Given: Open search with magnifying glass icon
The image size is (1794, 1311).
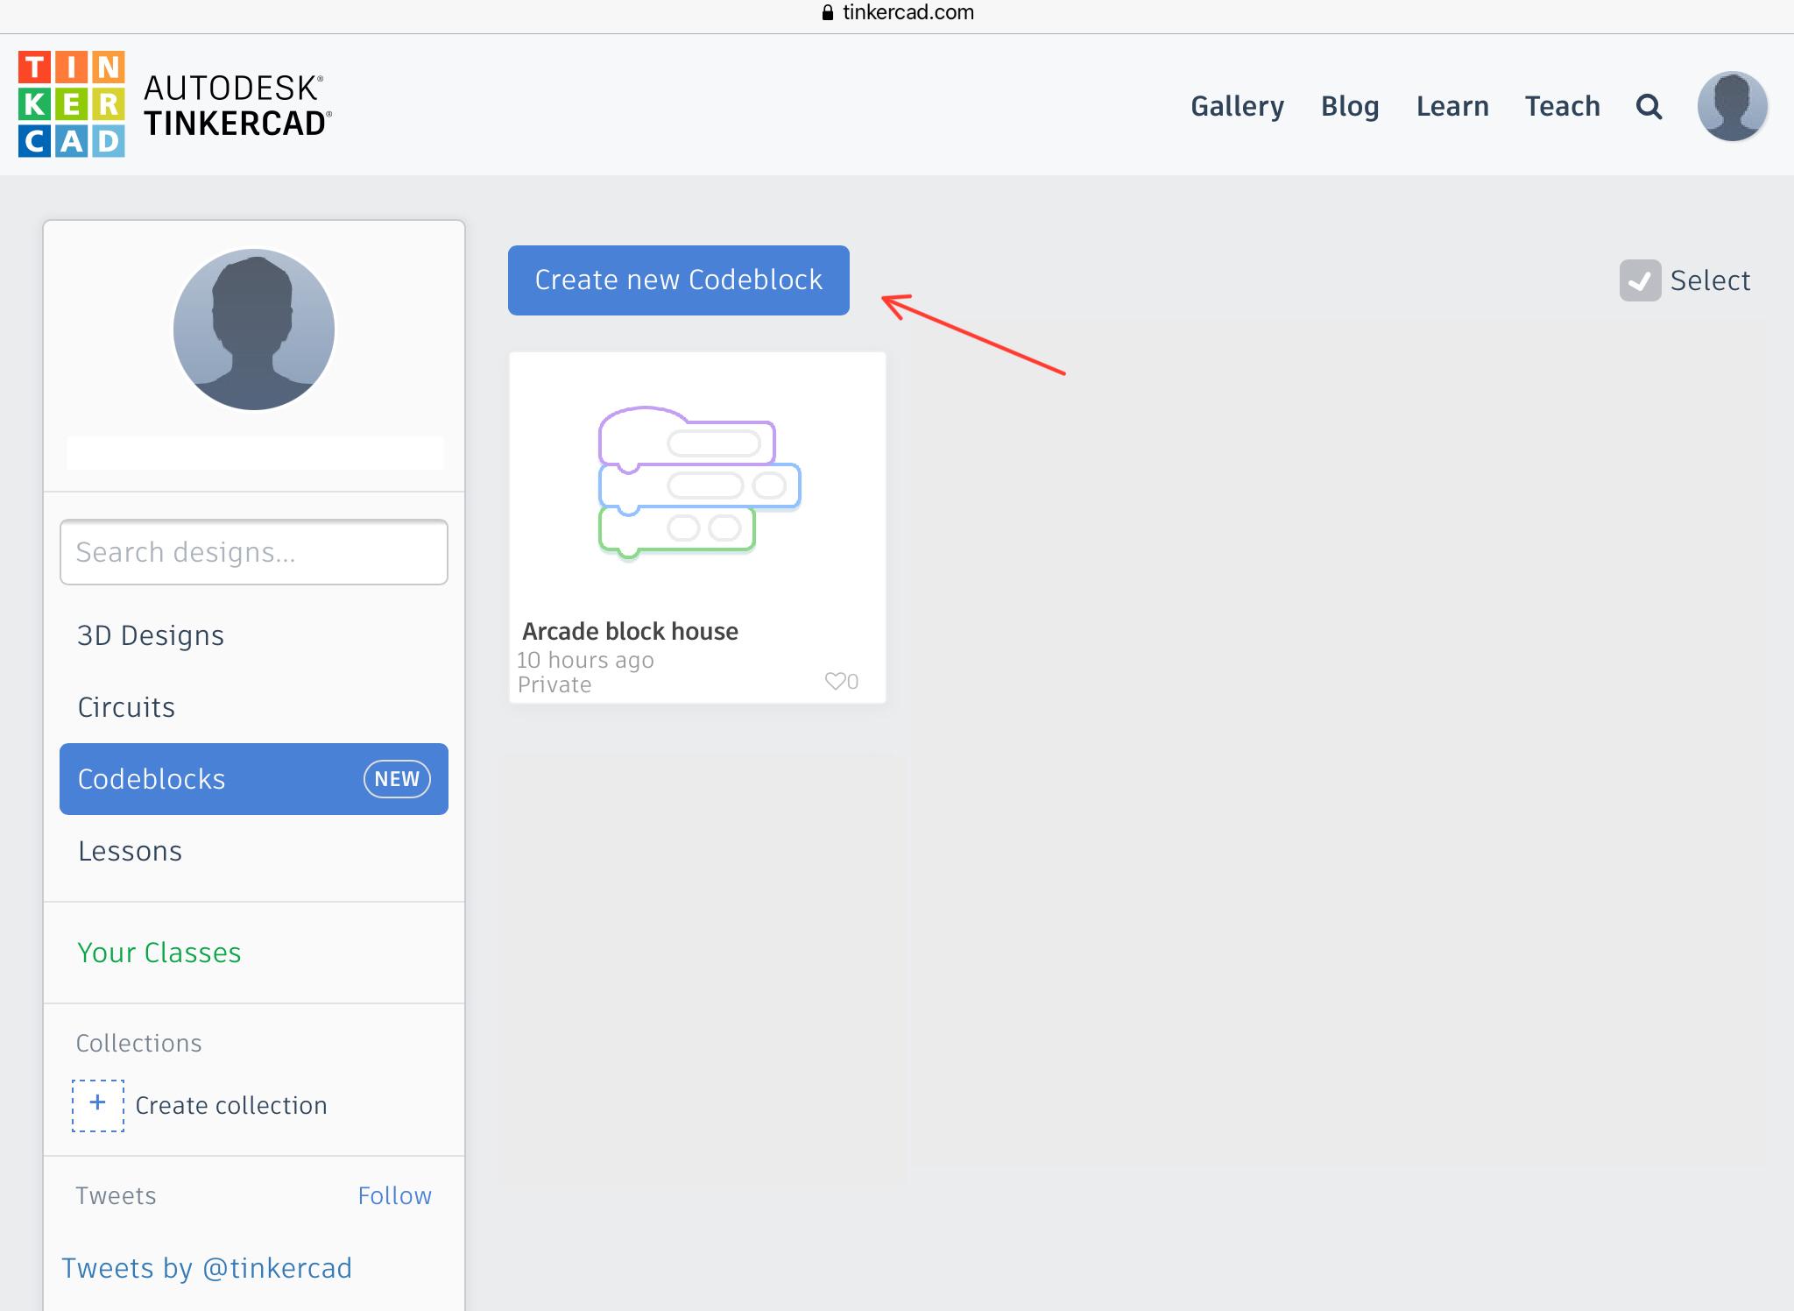Looking at the screenshot, I should pos(1649,107).
